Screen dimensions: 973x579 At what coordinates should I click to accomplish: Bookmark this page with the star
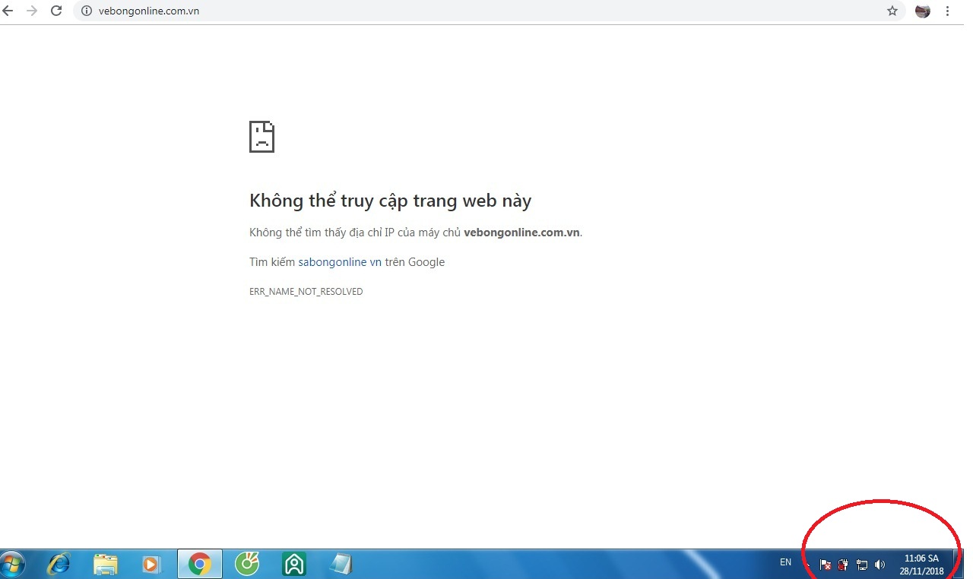pyautogui.click(x=892, y=11)
